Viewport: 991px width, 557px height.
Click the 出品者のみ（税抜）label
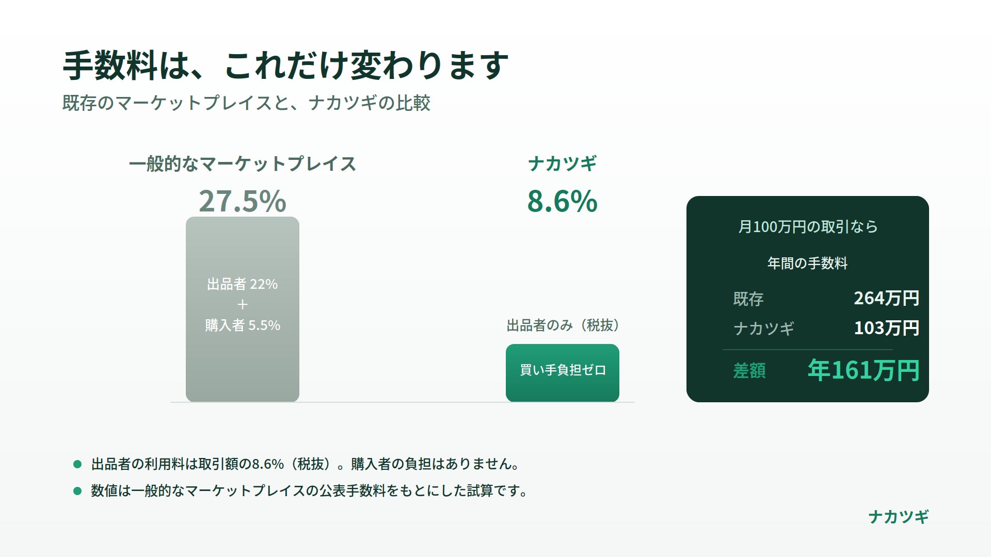(563, 325)
